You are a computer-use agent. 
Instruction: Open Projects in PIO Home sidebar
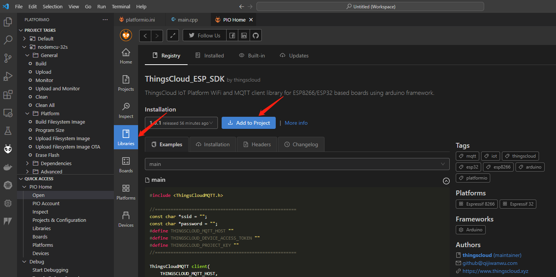pyautogui.click(x=126, y=83)
